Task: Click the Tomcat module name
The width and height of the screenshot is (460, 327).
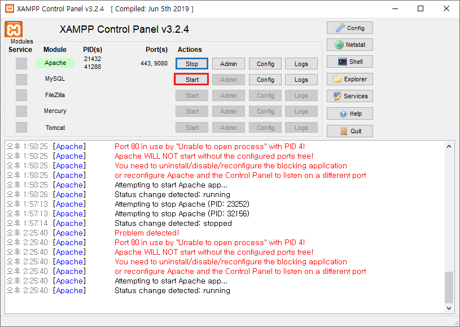Action: coord(55,128)
